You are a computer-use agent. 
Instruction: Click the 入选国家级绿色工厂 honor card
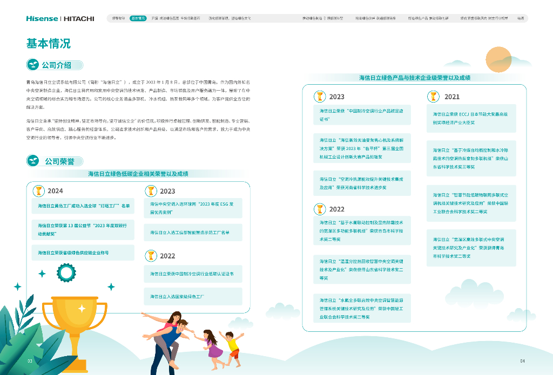tap(193, 297)
